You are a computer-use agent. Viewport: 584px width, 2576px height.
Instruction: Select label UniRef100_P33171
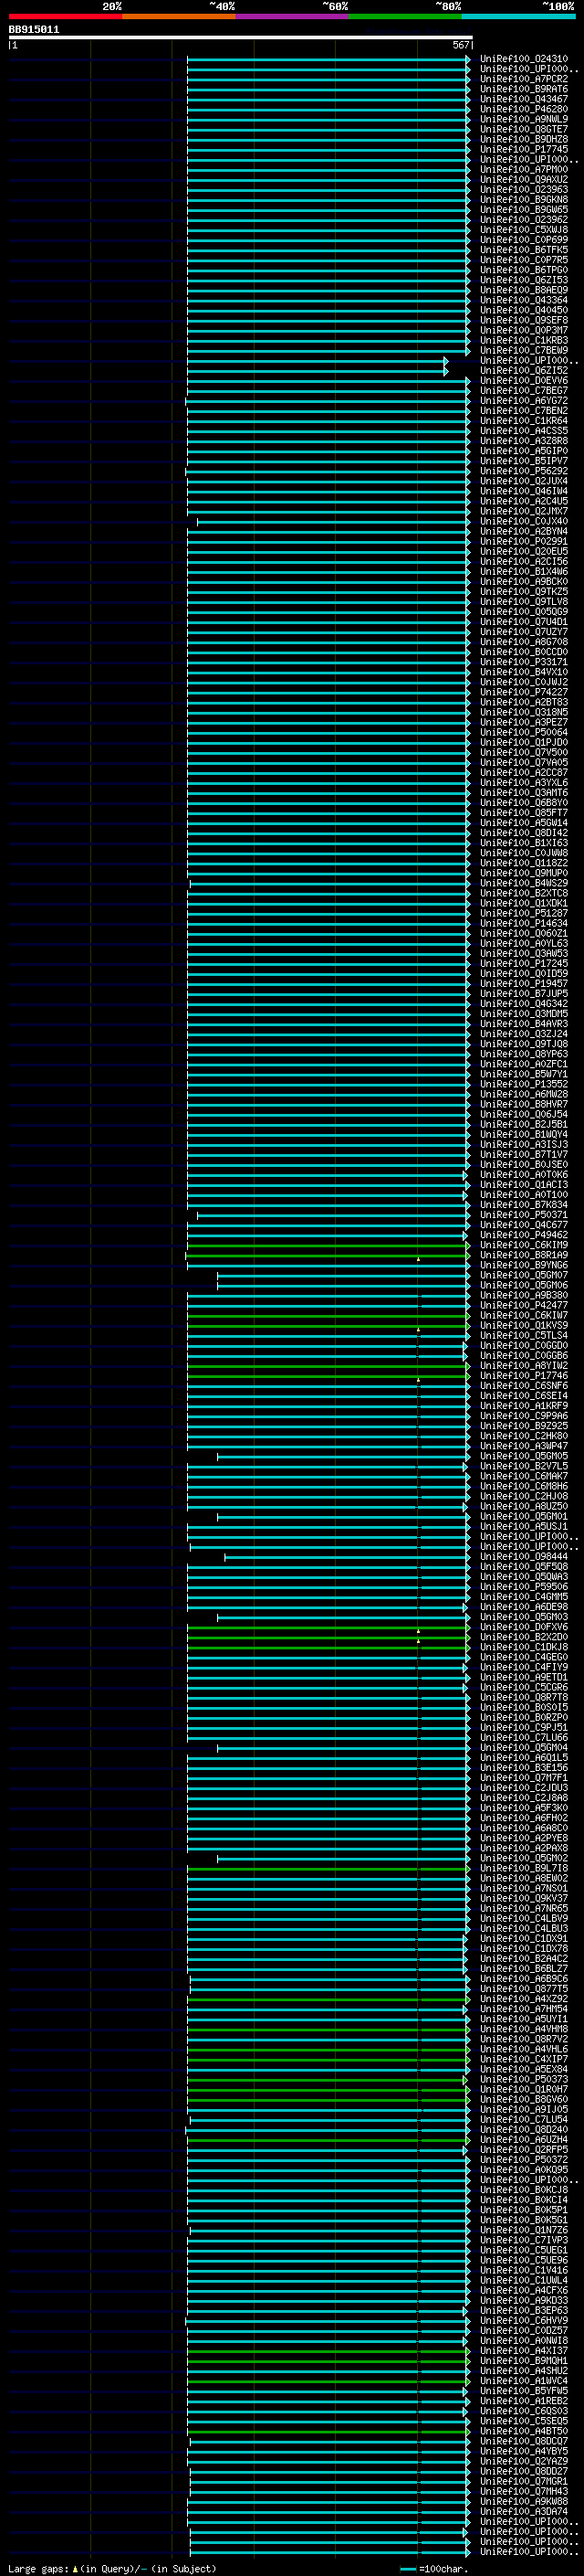524,662
